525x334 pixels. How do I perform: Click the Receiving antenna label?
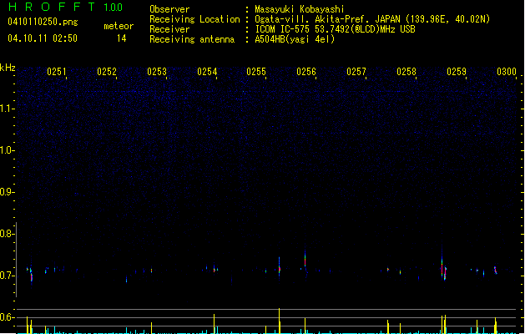192,39
